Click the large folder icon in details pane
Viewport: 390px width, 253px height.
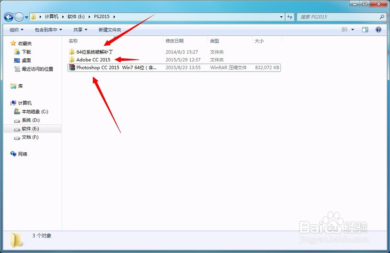coord(16,240)
